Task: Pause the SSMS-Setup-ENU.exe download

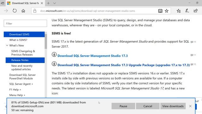Action: [x=123, y=106]
